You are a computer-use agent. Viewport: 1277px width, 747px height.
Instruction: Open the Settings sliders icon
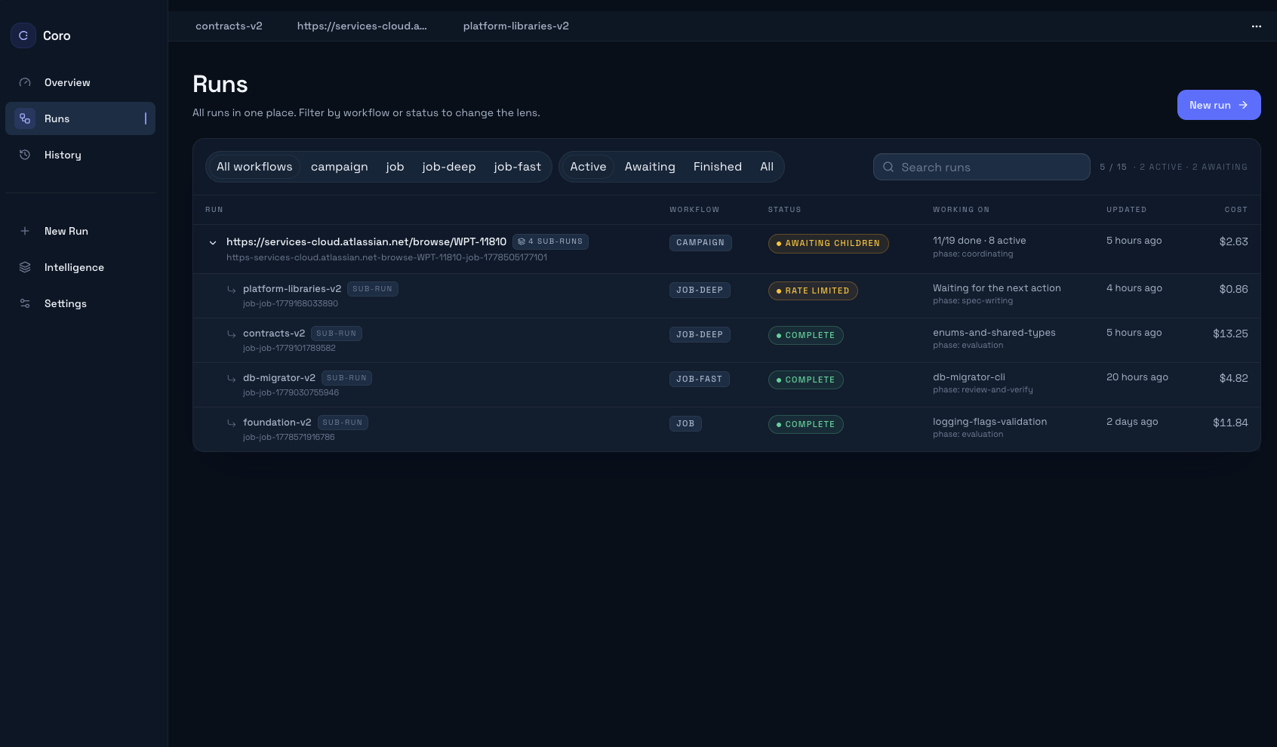25,303
